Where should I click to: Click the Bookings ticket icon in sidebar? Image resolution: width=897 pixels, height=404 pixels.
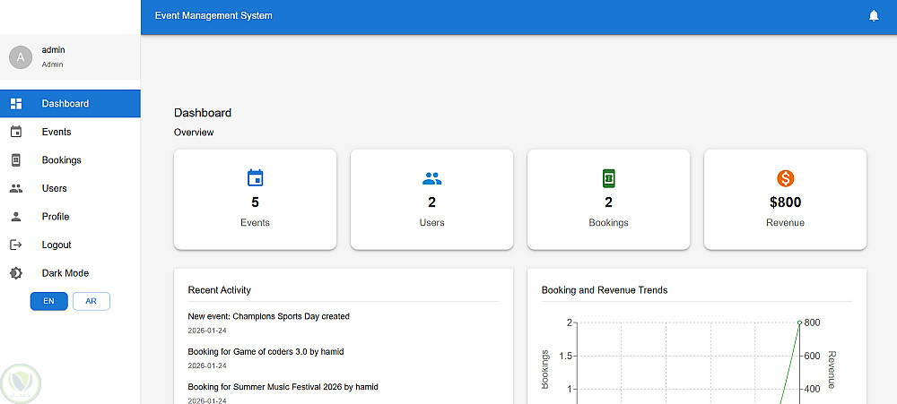tap(16, 160)
